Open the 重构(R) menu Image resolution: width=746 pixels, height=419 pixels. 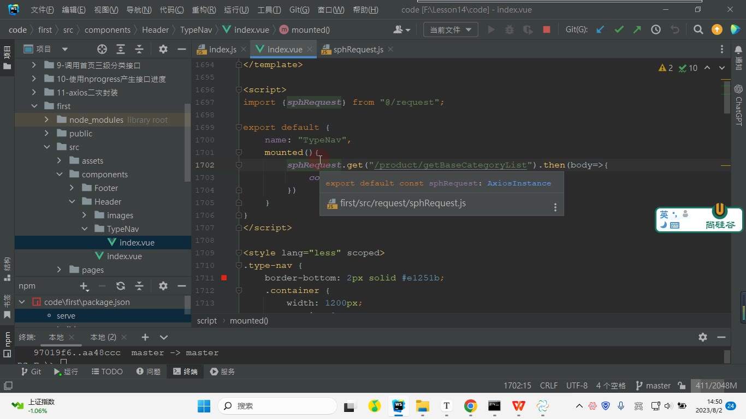pyautogui.click(x=204, y=10)
